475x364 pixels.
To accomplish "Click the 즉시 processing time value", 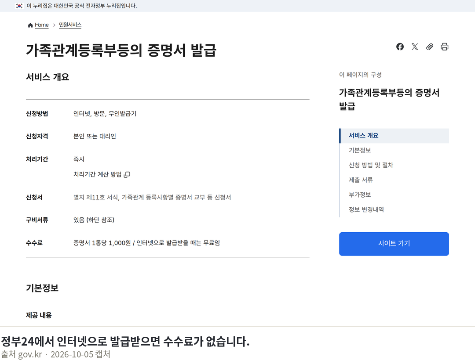I will click(79, 159).
